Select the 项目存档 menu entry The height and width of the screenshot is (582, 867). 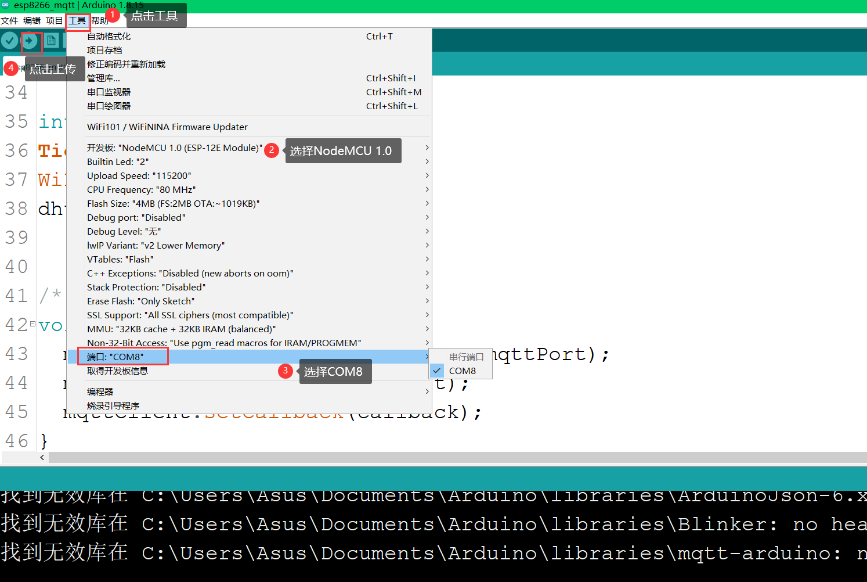point(250,51)
